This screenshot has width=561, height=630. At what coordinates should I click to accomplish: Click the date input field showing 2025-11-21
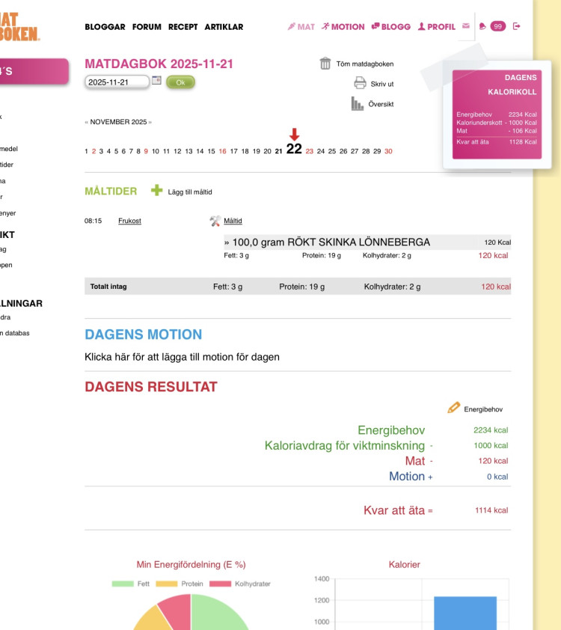(x=116, y=82)
